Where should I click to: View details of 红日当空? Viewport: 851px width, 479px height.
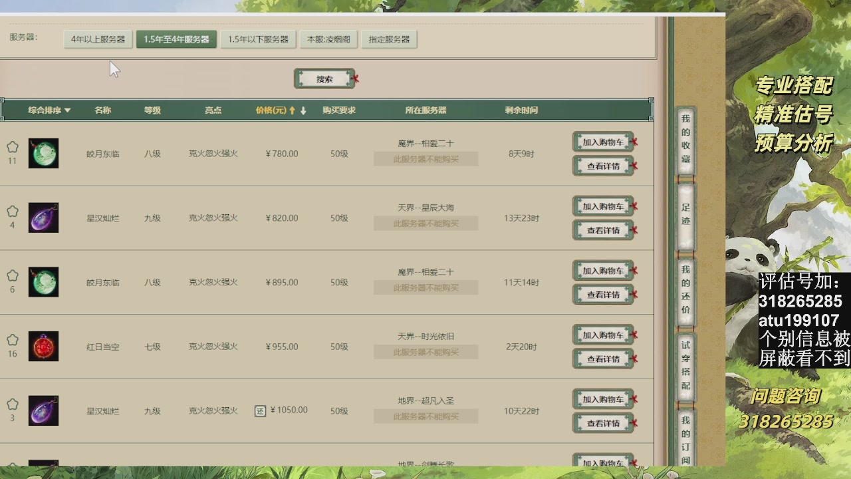[603, 359]
